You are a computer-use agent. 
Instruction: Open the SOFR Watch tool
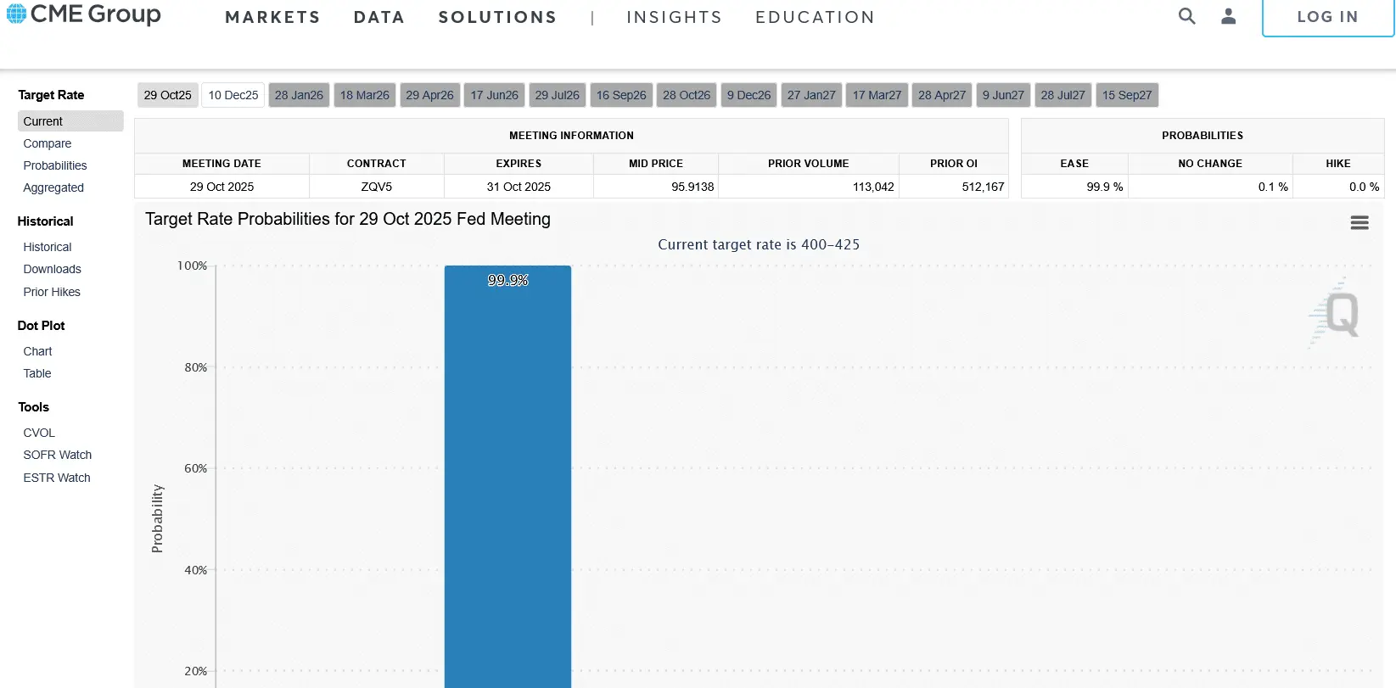(x=58, y=455)
